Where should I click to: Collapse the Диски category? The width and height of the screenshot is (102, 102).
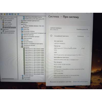[x=20, y=24]
